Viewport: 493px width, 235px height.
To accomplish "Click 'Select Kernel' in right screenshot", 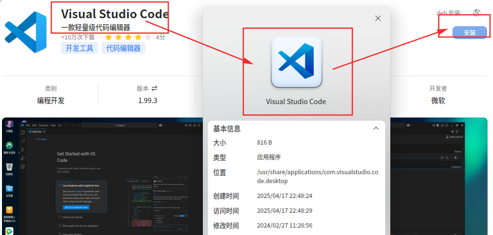I will point(455,137).
